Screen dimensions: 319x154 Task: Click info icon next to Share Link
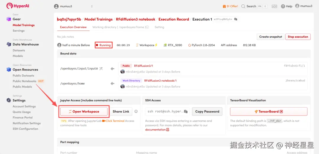[136, 111]
